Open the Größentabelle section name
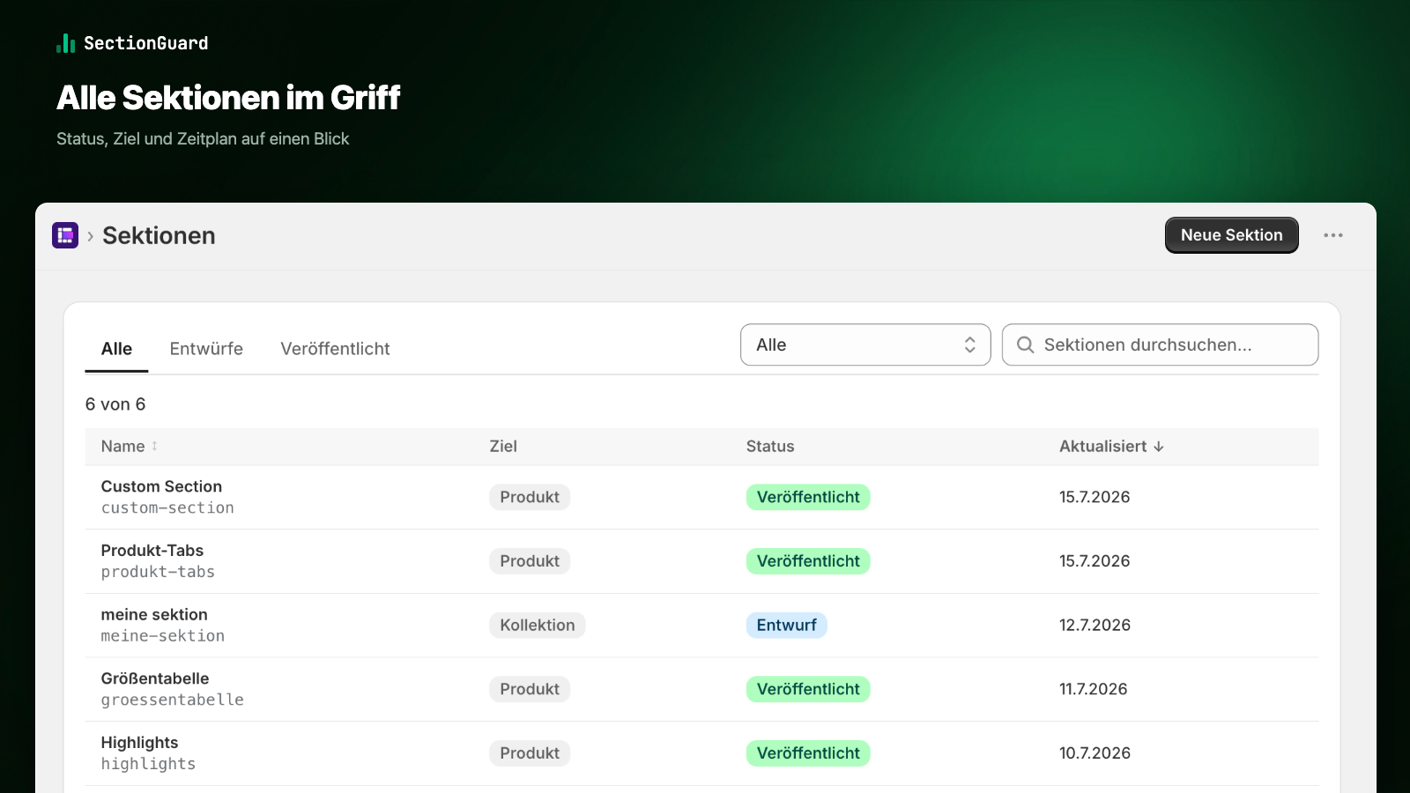Screen dimensions: 1410x793 pyautogui.click(x=155, y=678)
